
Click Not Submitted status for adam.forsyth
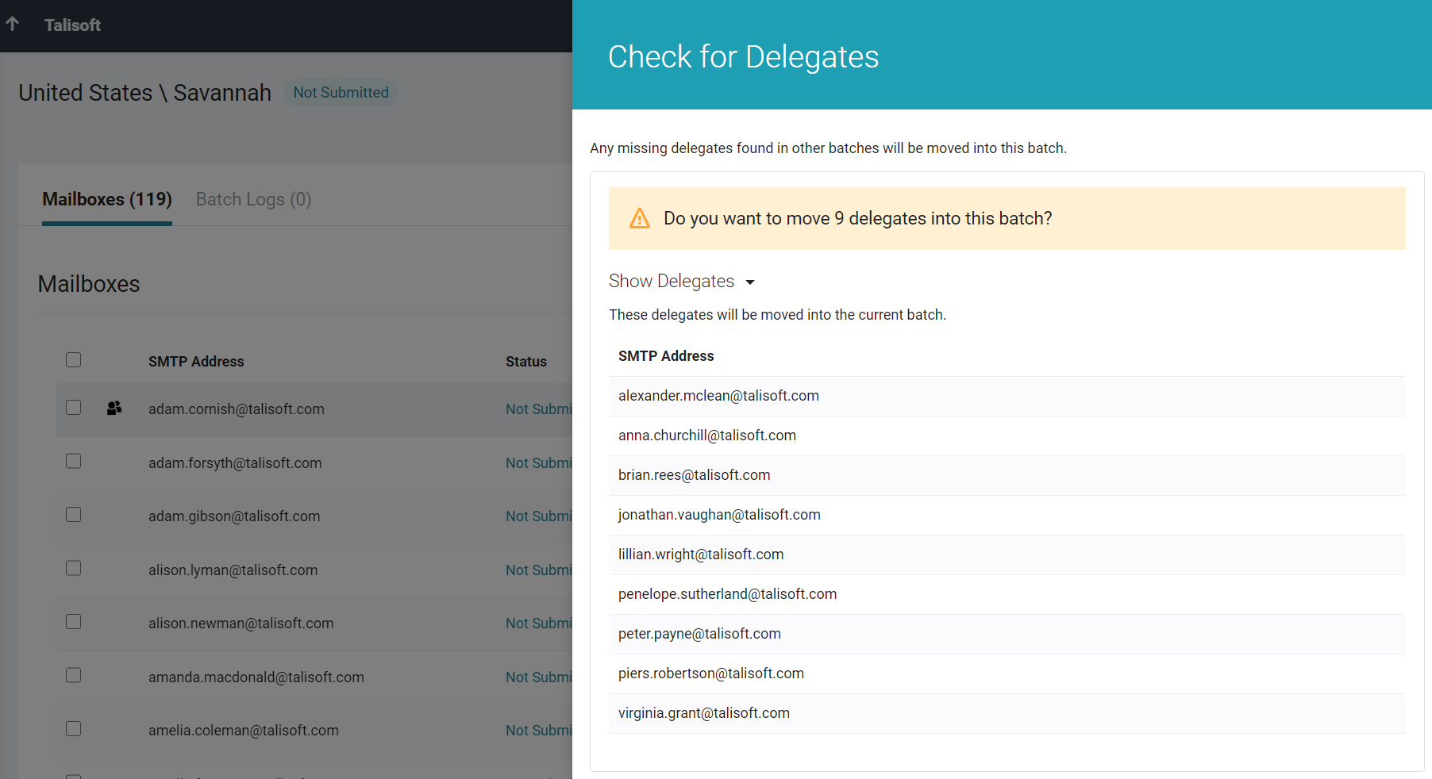coord(539,463)
